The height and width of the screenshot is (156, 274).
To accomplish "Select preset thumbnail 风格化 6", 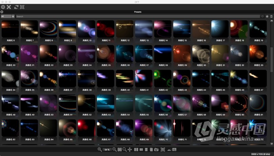I will [x=10, y=29].
